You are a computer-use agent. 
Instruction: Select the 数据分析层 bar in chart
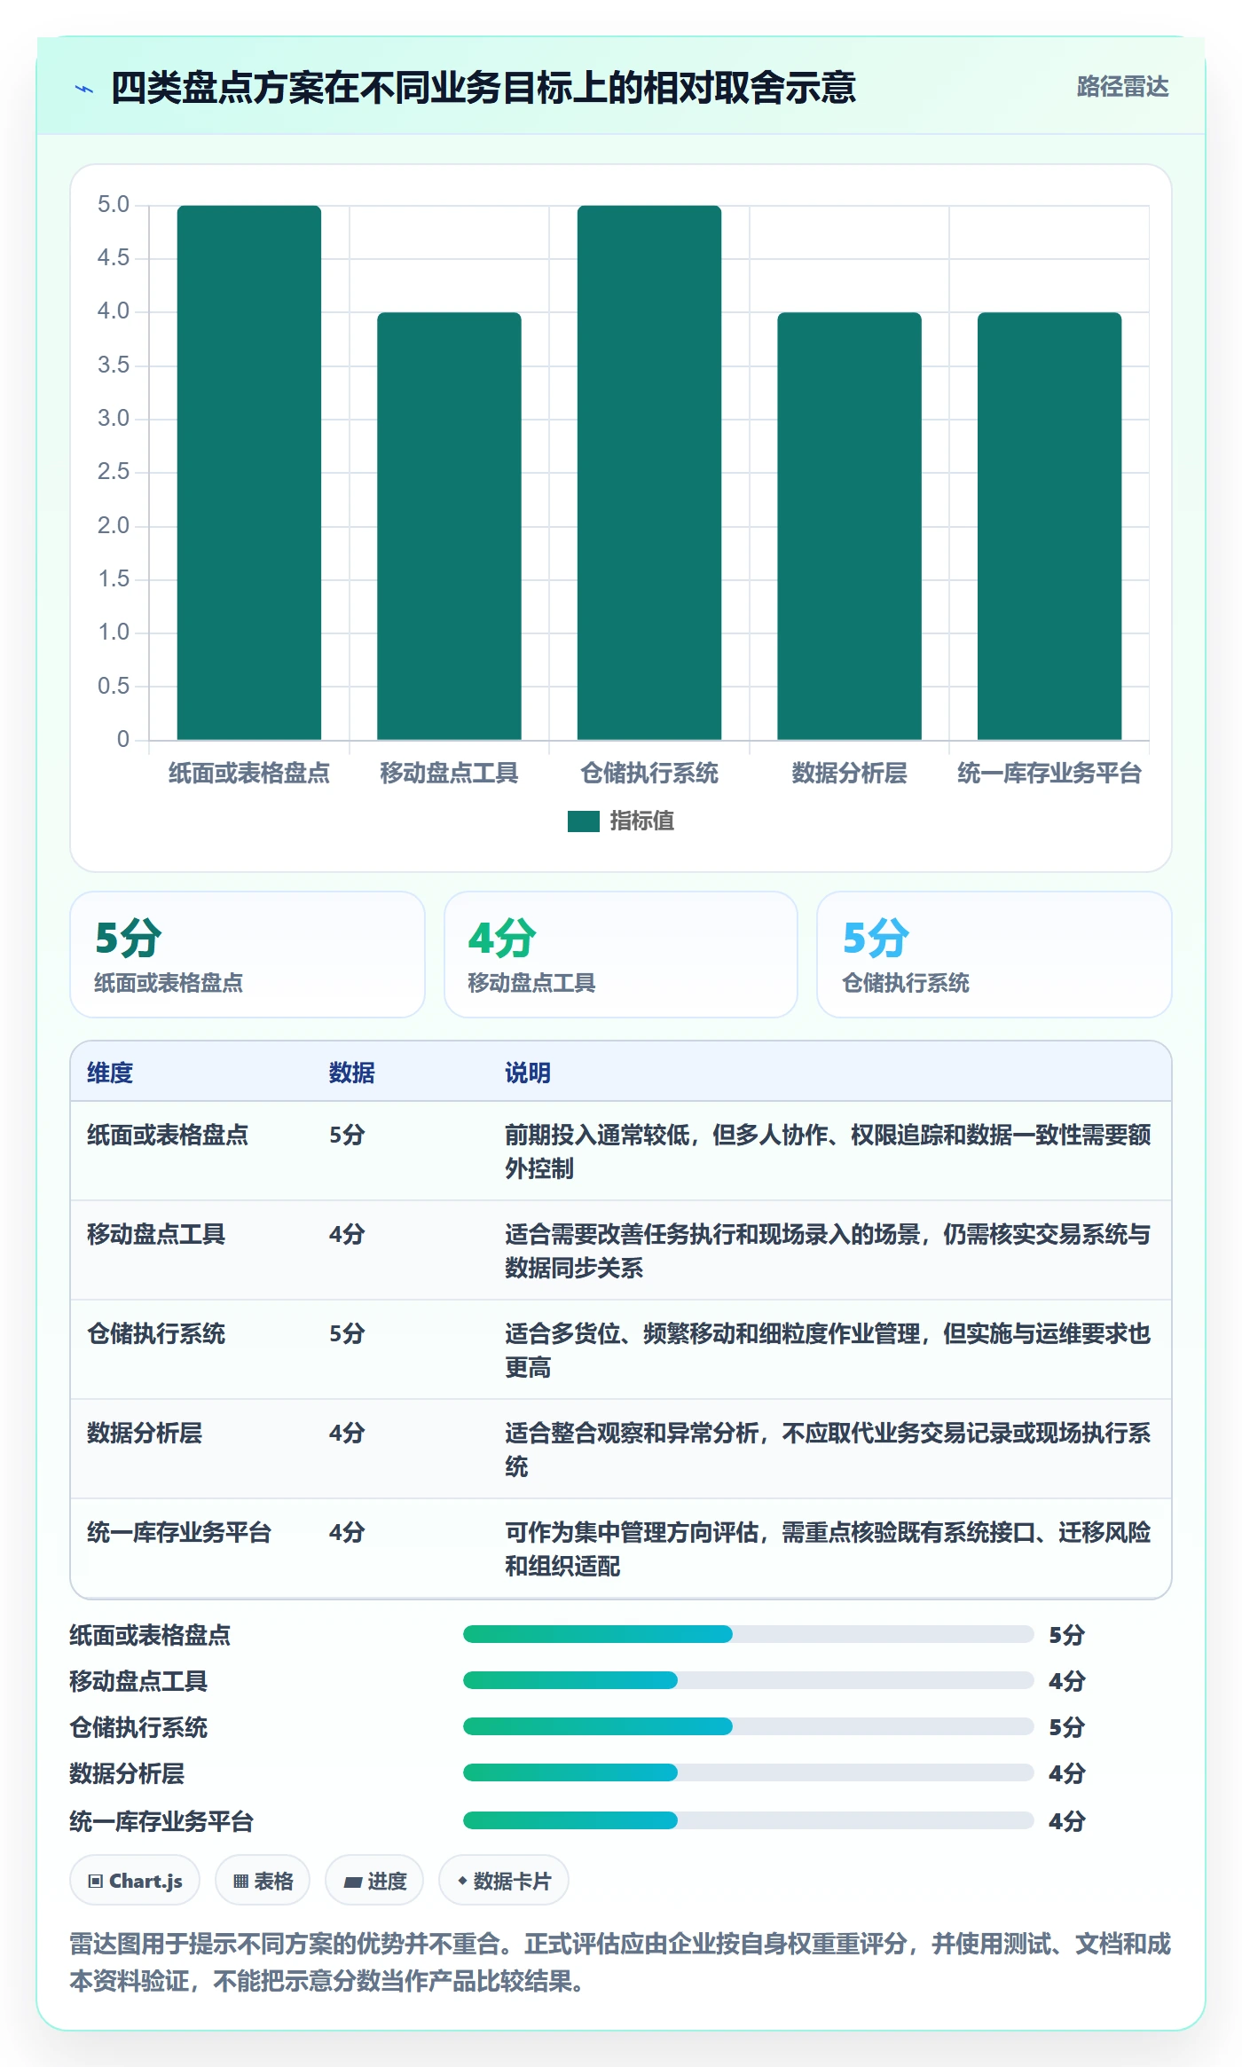(849, 526)
